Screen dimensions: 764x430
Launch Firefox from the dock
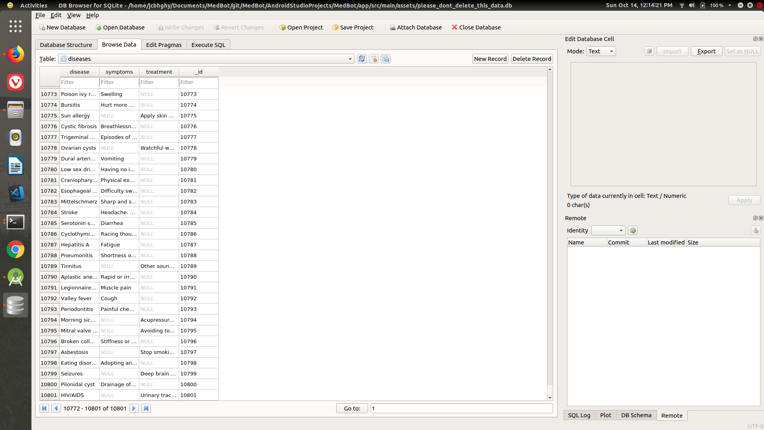16,55
